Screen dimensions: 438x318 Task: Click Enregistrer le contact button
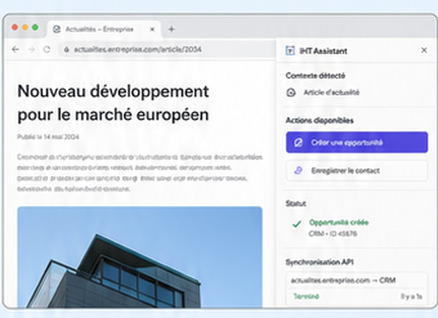click(x=357, y=171)
